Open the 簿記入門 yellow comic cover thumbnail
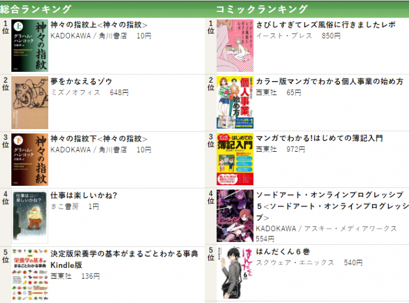 tap(235, 160)
